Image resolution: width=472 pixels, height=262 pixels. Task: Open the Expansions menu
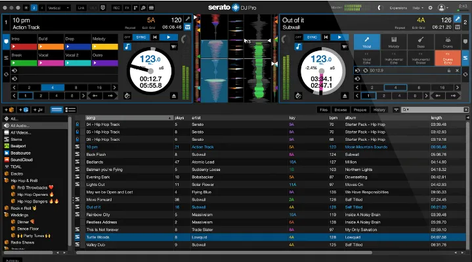pyautogui.click(x=398, y=8)
